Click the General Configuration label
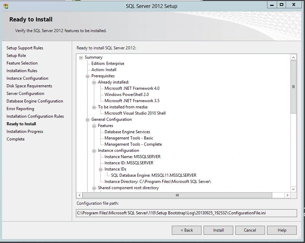Screen dimensions: 305x243 point(111,119)
